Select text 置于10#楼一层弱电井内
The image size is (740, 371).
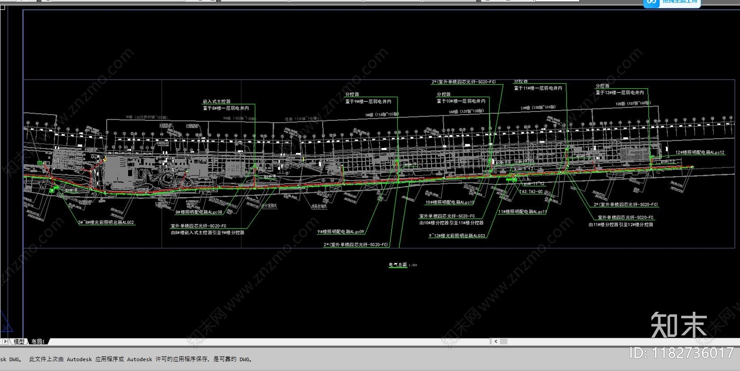461,101
